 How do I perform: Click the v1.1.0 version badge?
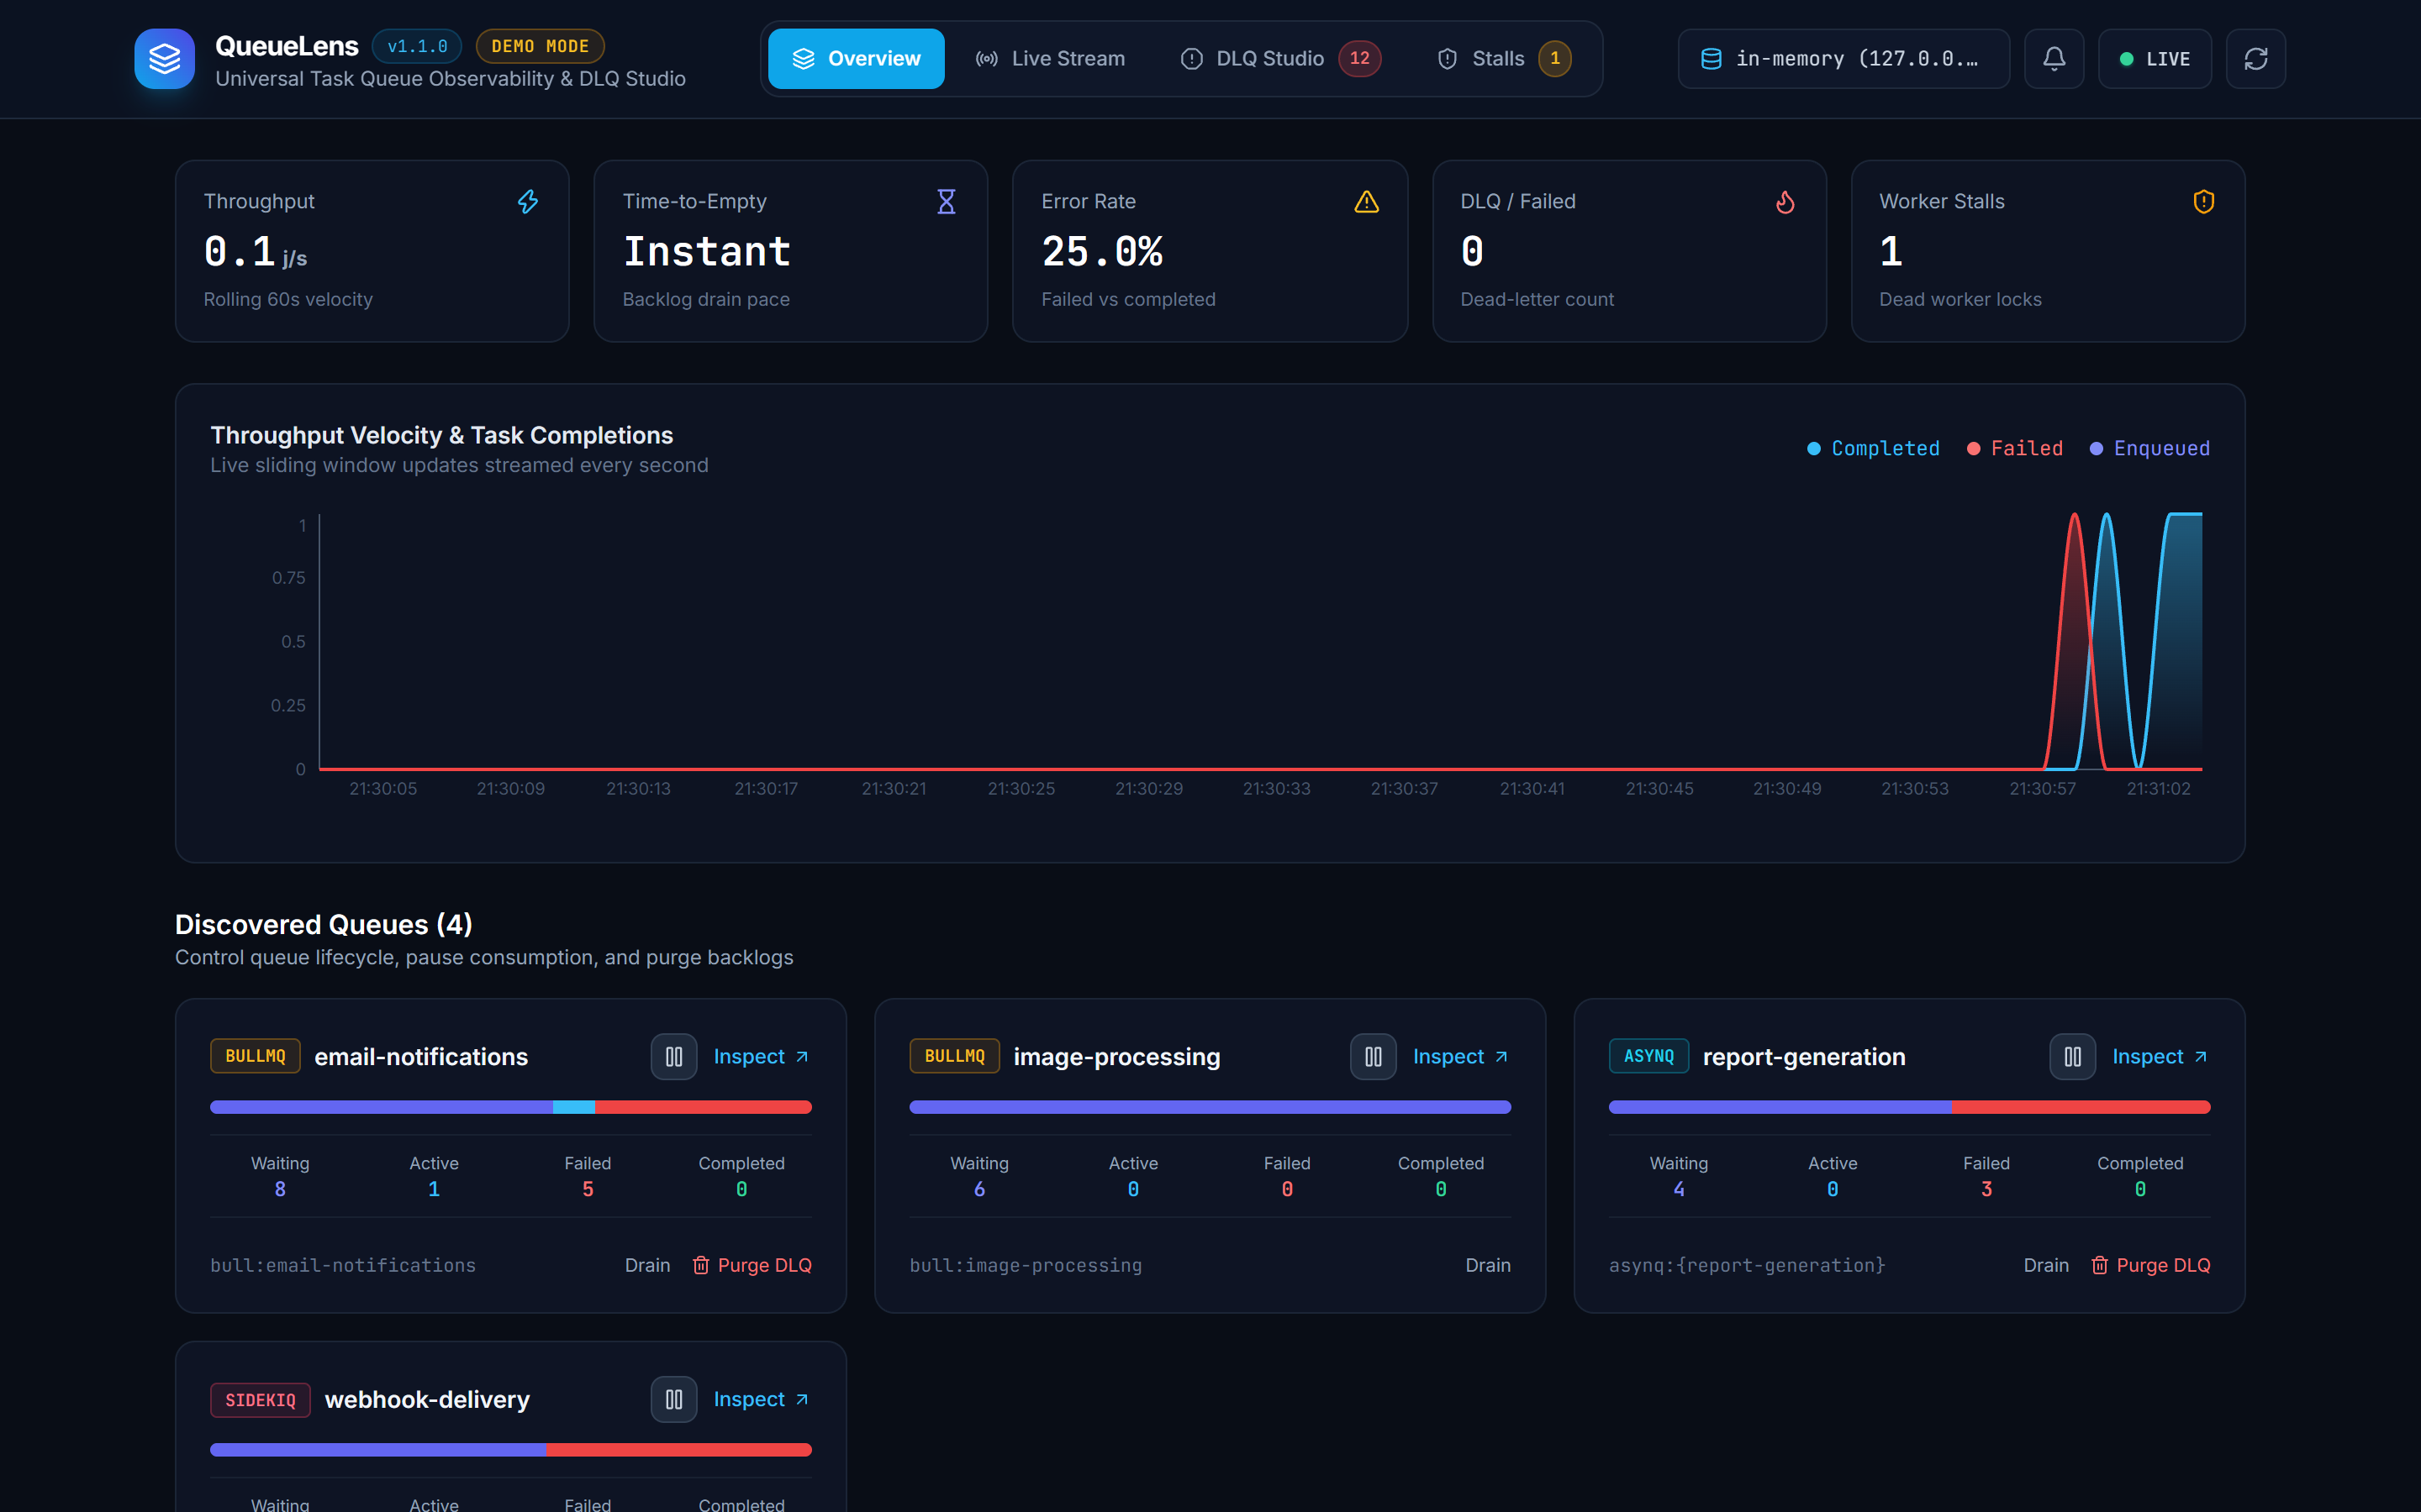[417, 46]
